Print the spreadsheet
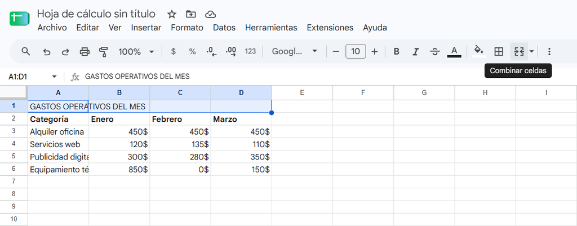The image size is (577, 226). click(x=85, y=51)
